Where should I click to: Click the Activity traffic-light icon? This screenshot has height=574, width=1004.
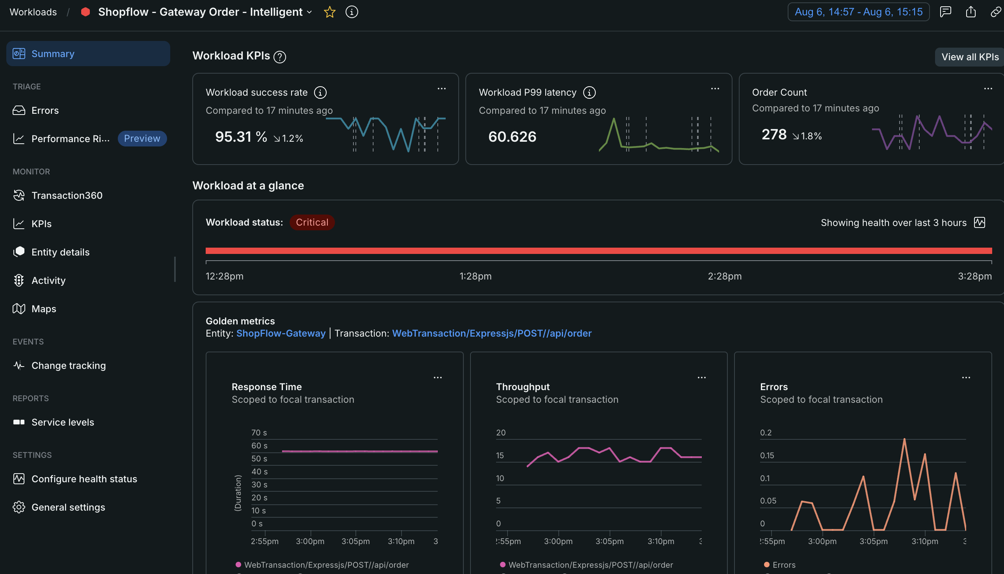(19, 280)
